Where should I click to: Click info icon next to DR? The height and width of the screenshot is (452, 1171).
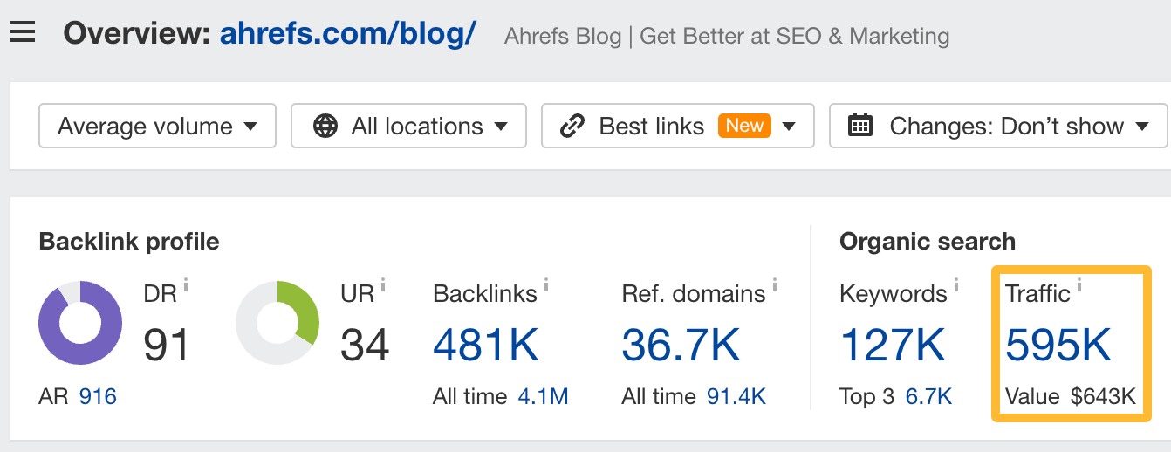186,284
